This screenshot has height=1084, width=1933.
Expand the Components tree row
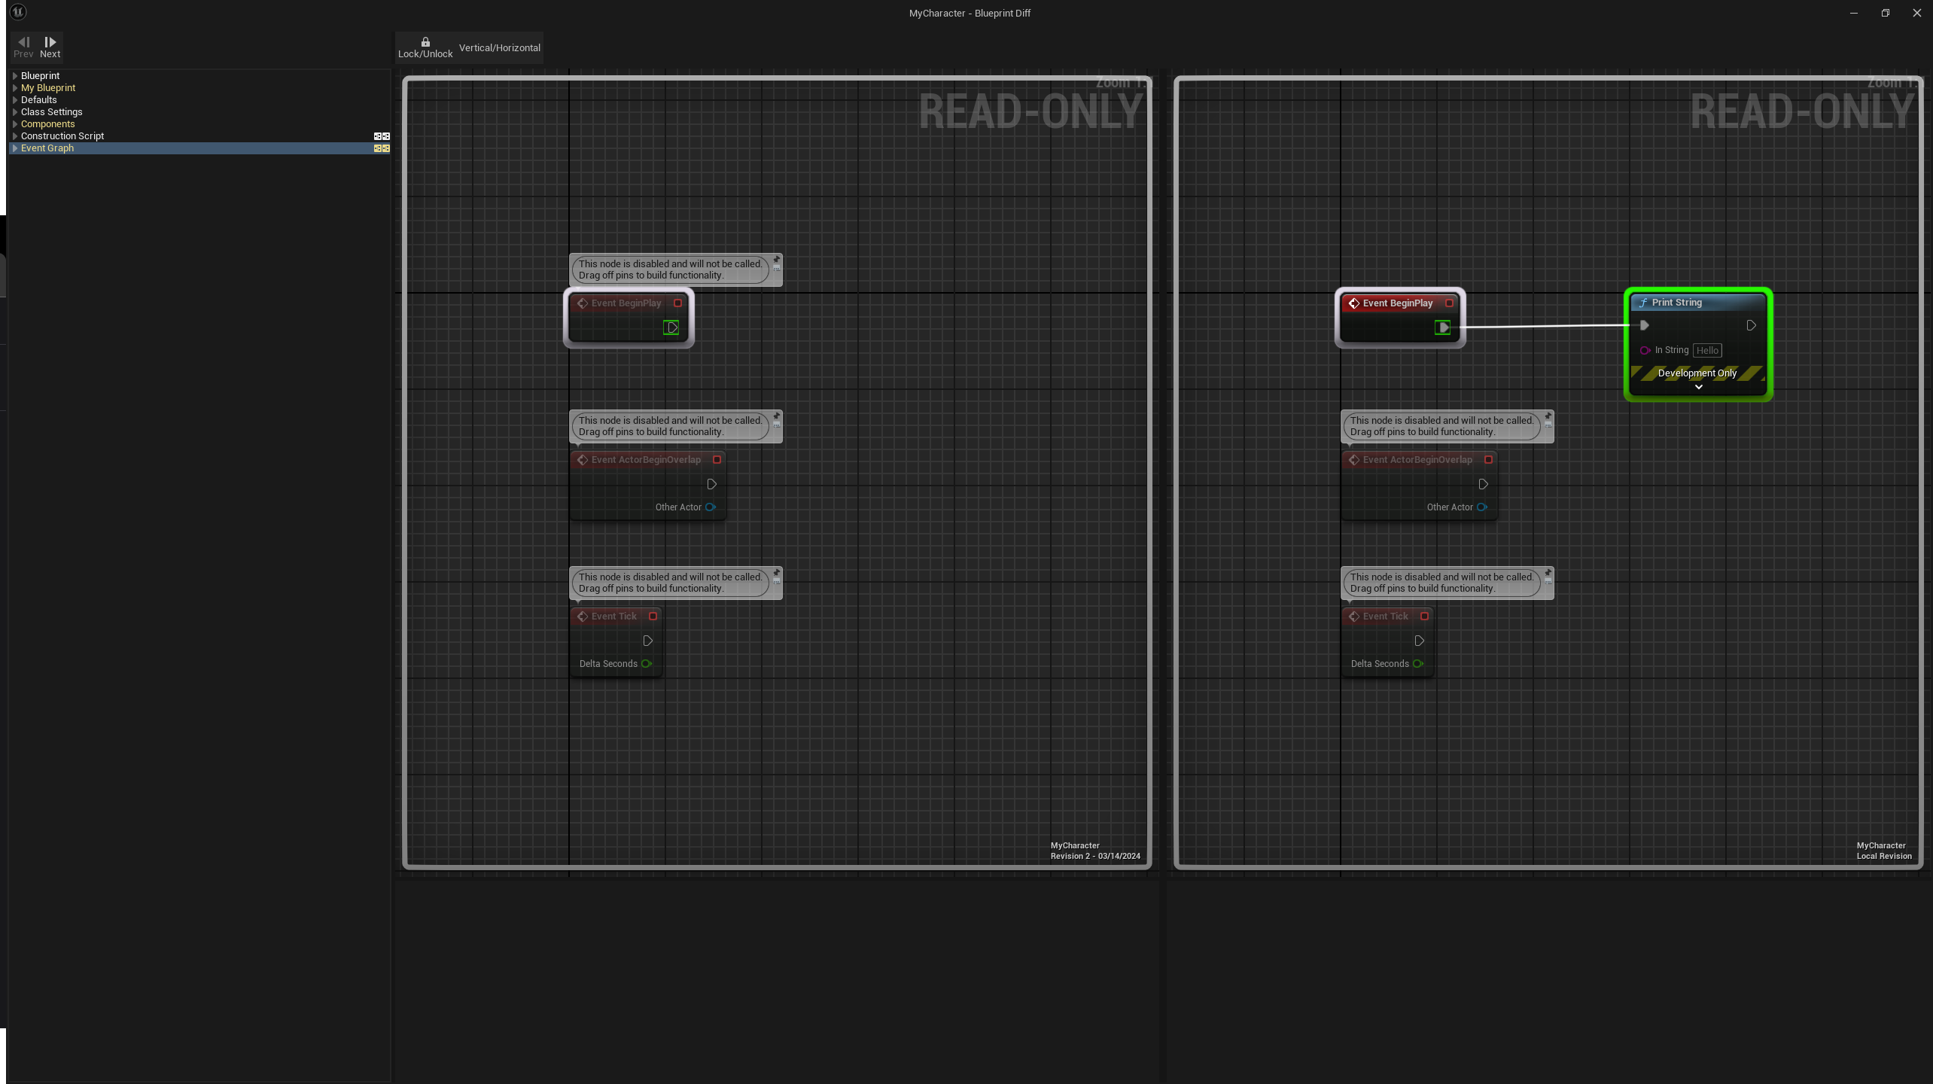pos(15,124)
